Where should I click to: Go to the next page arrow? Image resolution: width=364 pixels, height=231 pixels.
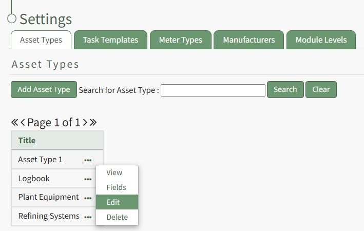(85, 123)
